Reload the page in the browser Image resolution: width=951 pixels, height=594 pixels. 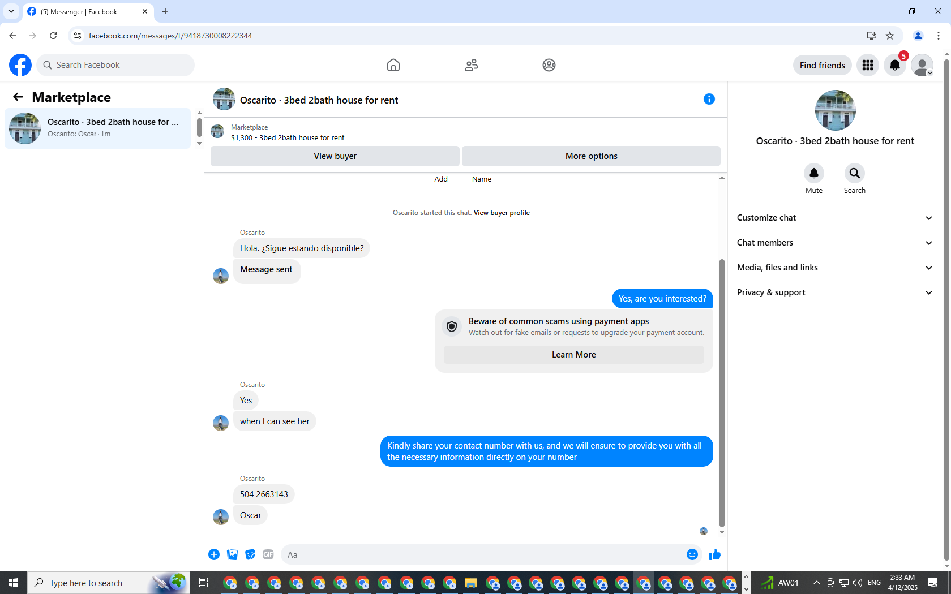coord(53,36)
